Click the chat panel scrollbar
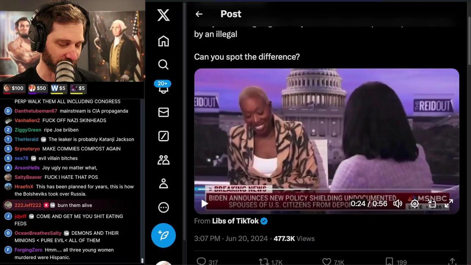Screen dimensions: 471x265 [x=142, y=261]
